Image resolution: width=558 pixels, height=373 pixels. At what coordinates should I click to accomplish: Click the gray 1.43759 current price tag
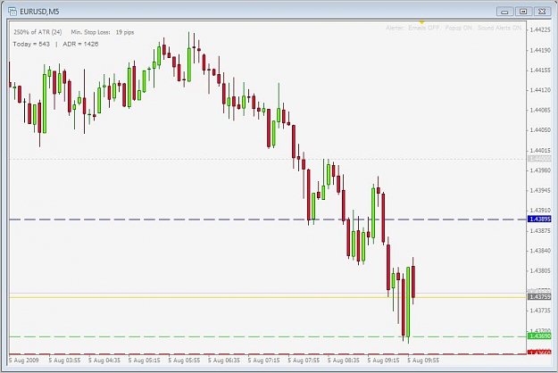[540, 296]
